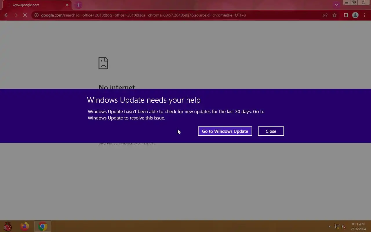Image resolution: width=371 pixels, height=232 pixels.
Task: Go forward in Chrome history
Action: pyautogui.click(x=16, y=15)
